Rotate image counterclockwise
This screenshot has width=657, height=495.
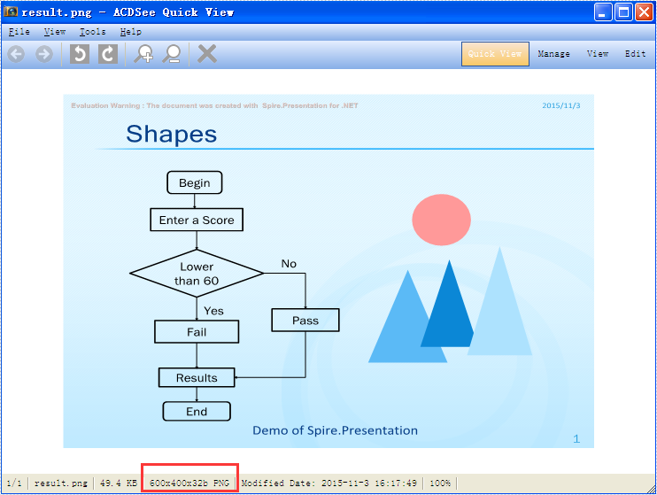click(80, 54)
